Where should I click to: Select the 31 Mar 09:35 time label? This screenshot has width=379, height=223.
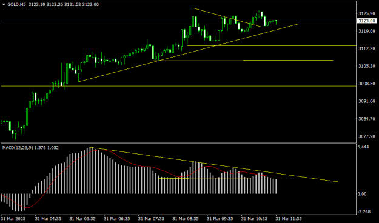tap(220, 219)
